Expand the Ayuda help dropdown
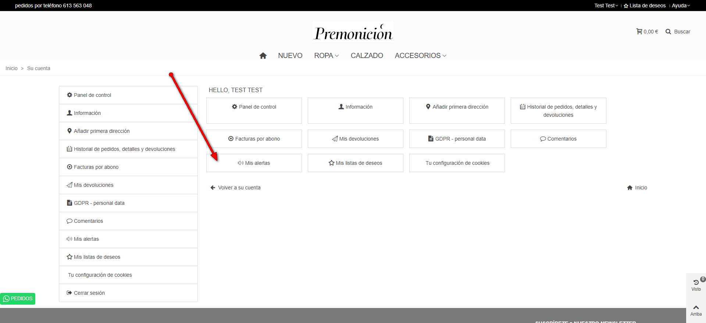 click(681, 6)
